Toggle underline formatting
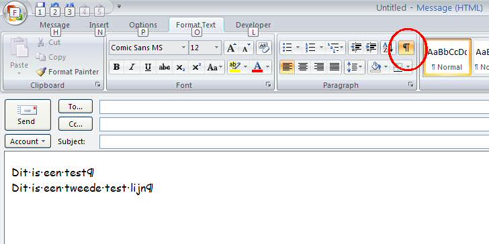This screenshot has width=489, height=244. [148, 67]
